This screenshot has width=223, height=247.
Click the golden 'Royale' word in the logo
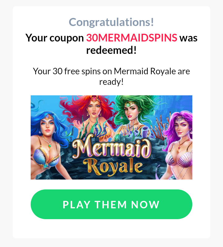coord(113,167)
